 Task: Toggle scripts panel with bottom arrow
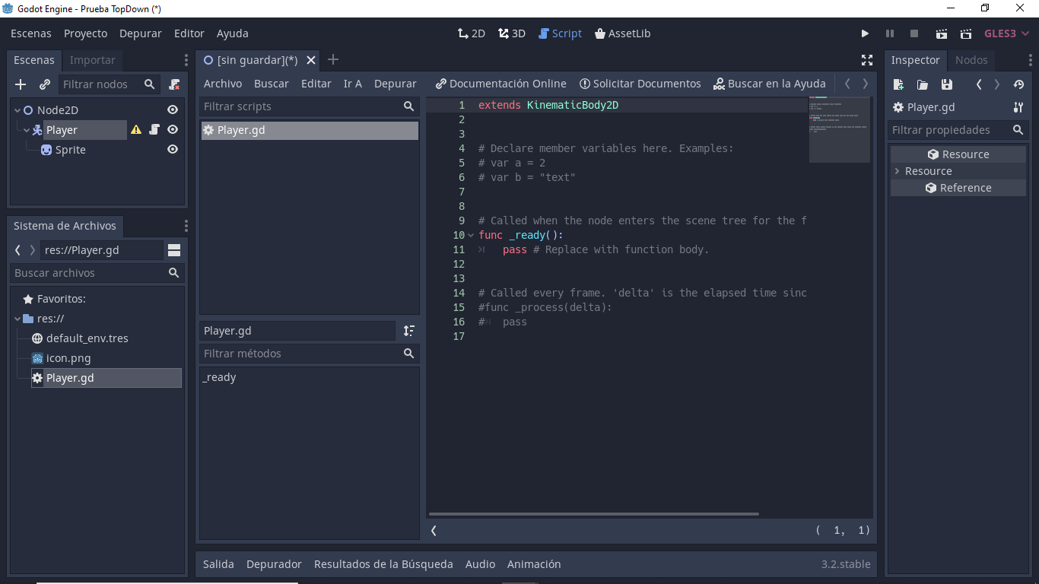pyautogui.click(x=434, y=531)
